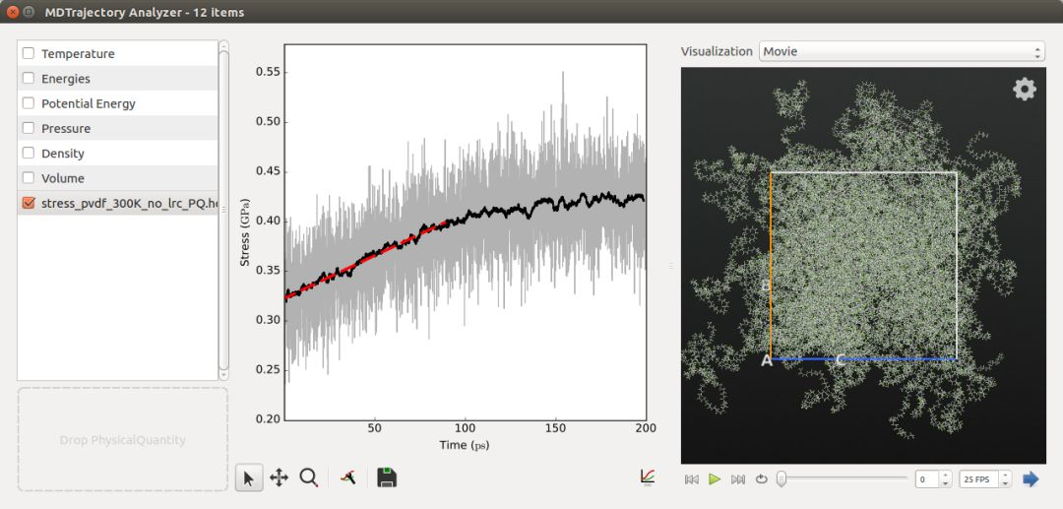Click the Drop PhysicalQuantity area

tap(122, 440)
